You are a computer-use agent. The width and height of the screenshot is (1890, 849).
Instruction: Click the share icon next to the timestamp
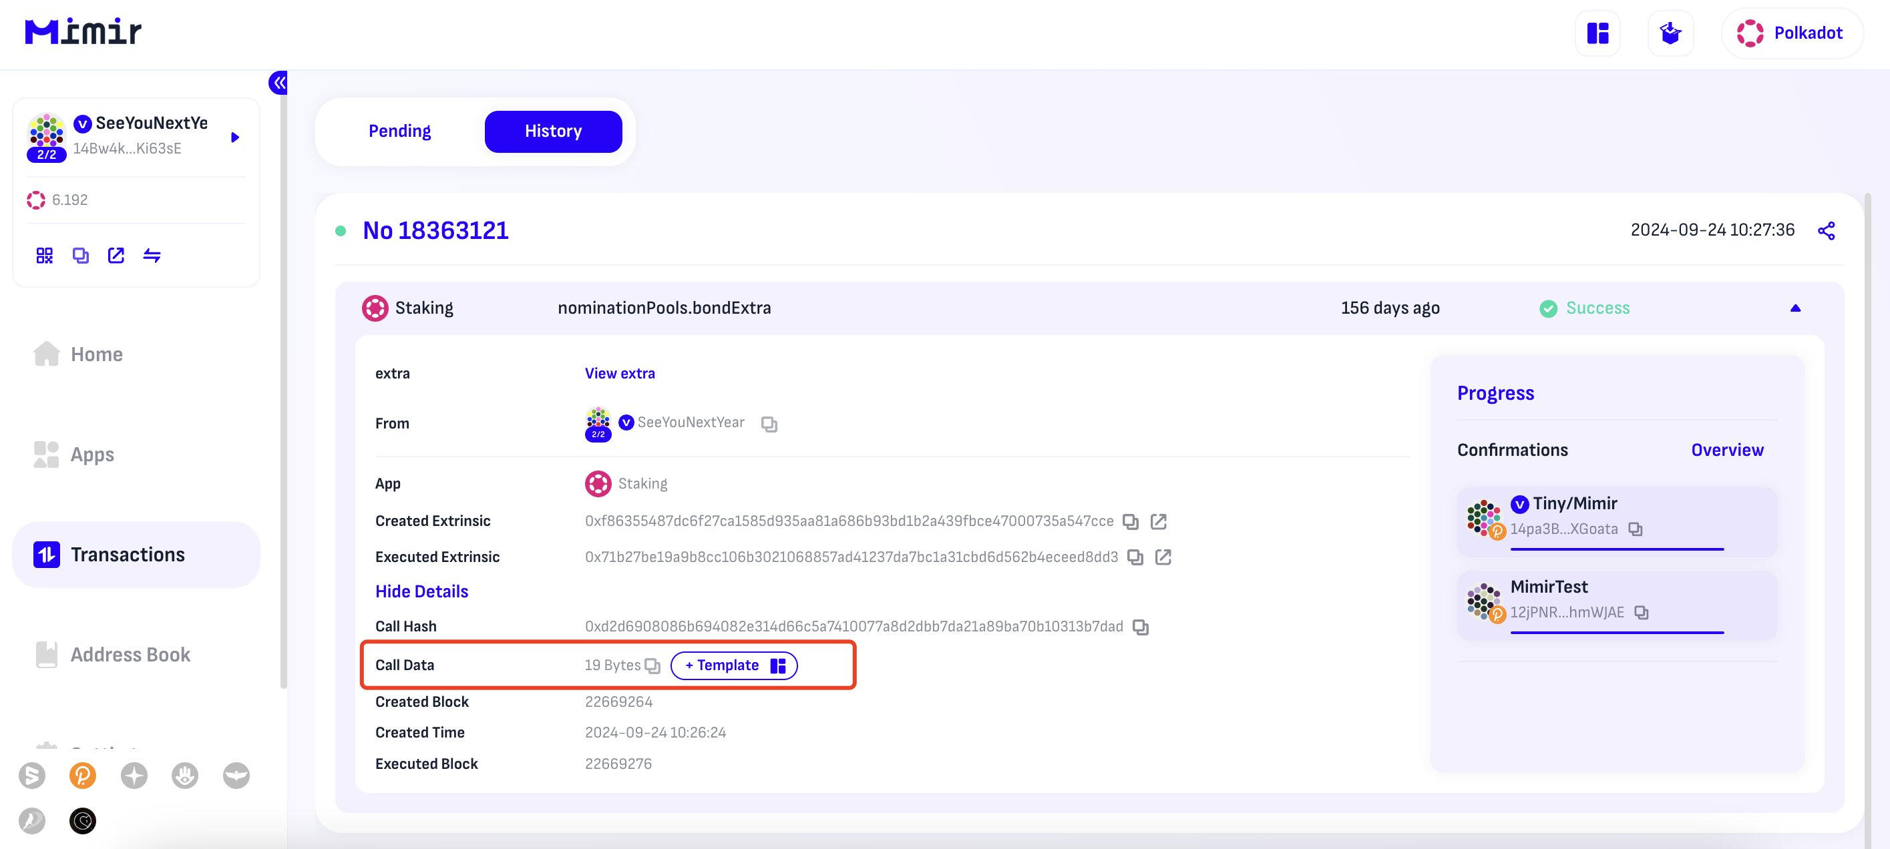click(1826, 231)
